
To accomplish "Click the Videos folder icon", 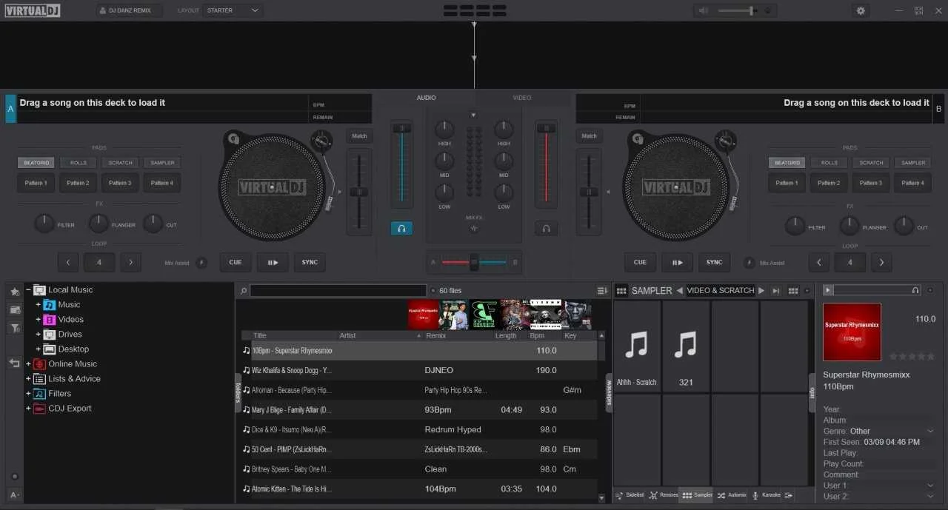I will [x=50, y=320].
